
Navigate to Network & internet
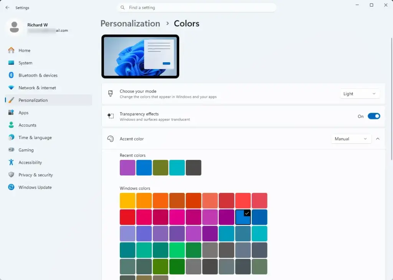click(49, 88)
